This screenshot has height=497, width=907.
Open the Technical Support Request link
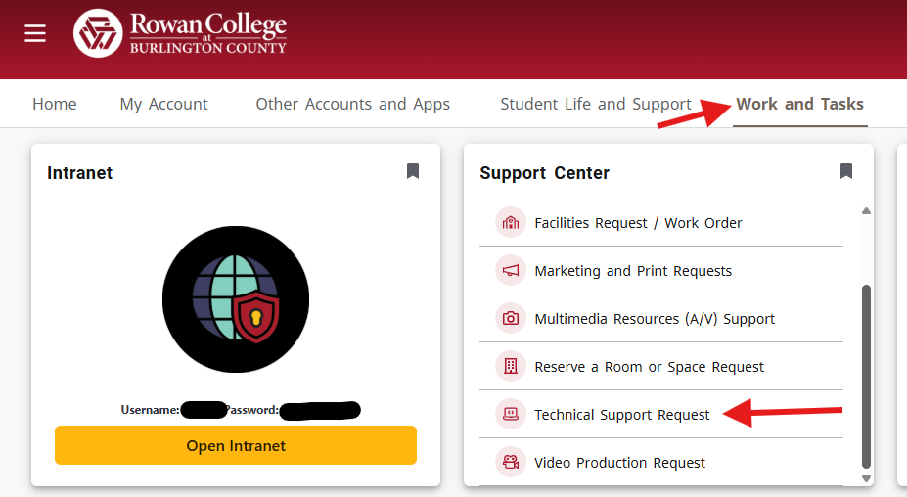pos(622,415)
